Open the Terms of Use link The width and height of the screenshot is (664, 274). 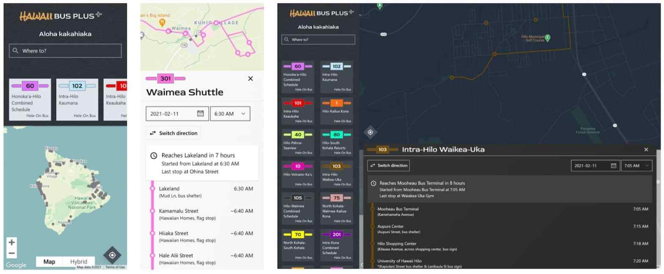pos(115,267)
